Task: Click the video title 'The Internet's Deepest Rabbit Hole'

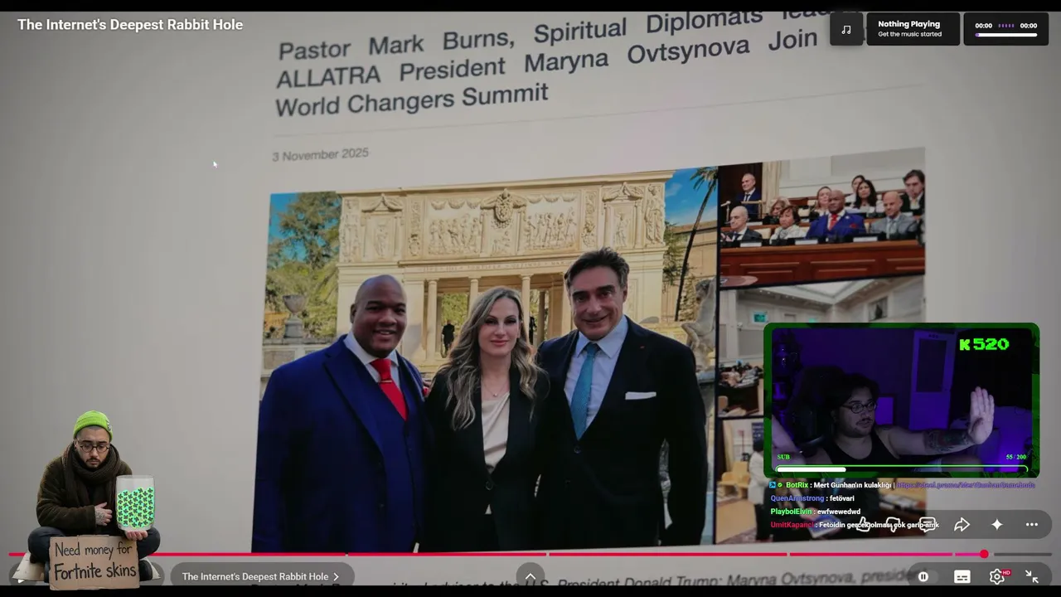Action: click(x=130, y=25)
